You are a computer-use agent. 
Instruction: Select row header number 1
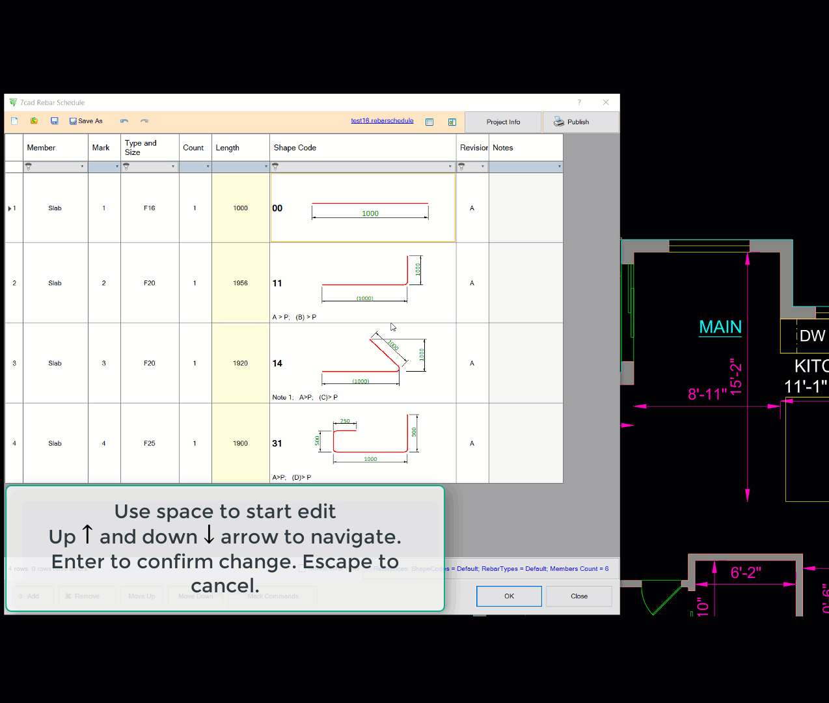(x=14, y=208)
